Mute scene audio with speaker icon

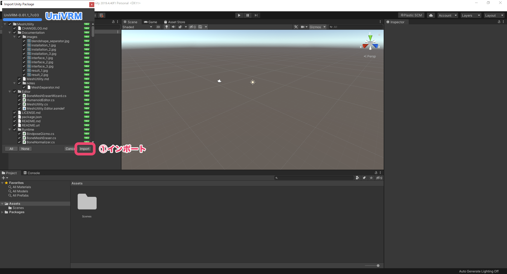pyautogui.click(x=173, y=27)
